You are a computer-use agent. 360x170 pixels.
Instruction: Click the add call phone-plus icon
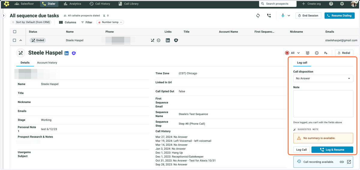pos(269,16)
